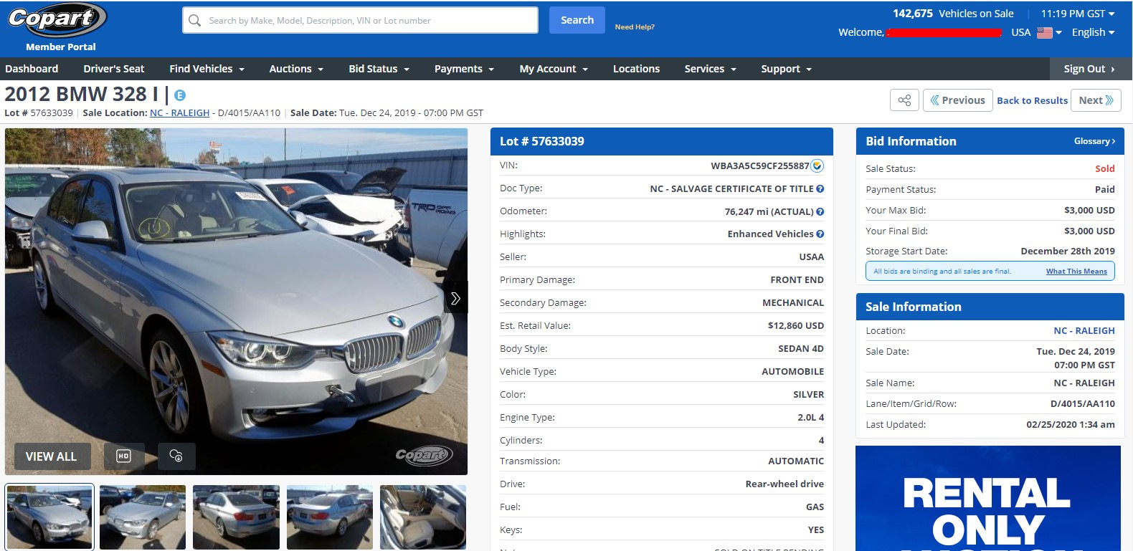This screenshot has width=1133, height=551.
Task: Advance to the next vehicle photo arrow
Action: [x=455, y=298]
